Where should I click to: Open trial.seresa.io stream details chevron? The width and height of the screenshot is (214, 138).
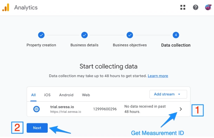181,109
